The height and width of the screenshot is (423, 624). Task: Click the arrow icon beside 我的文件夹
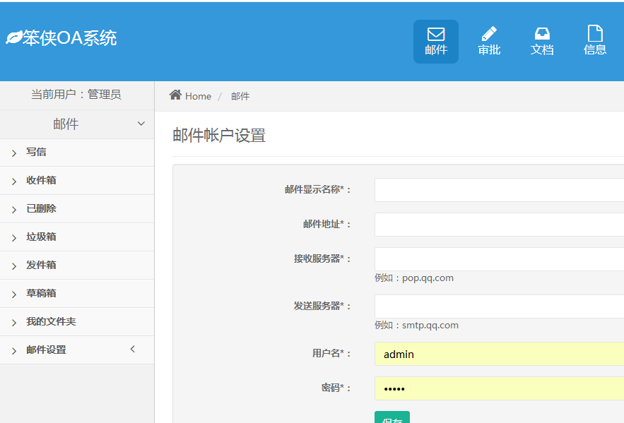click(14, 323)
